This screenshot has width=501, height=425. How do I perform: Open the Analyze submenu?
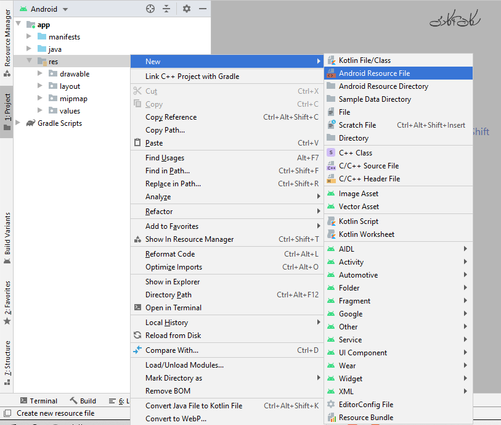(x=227, y=197)
